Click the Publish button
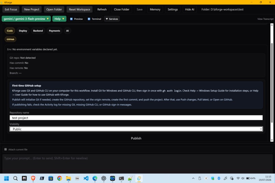The height and width of the screenshot is (183, 275). pyautogui.click(x=136, y=138)
